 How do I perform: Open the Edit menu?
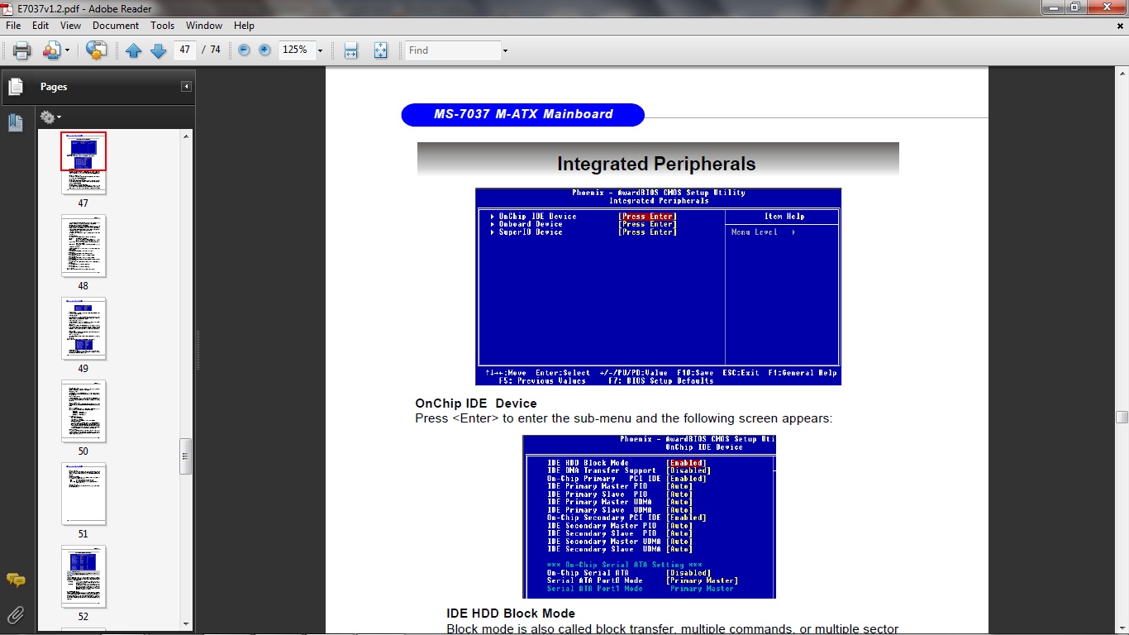pos(40,26)
